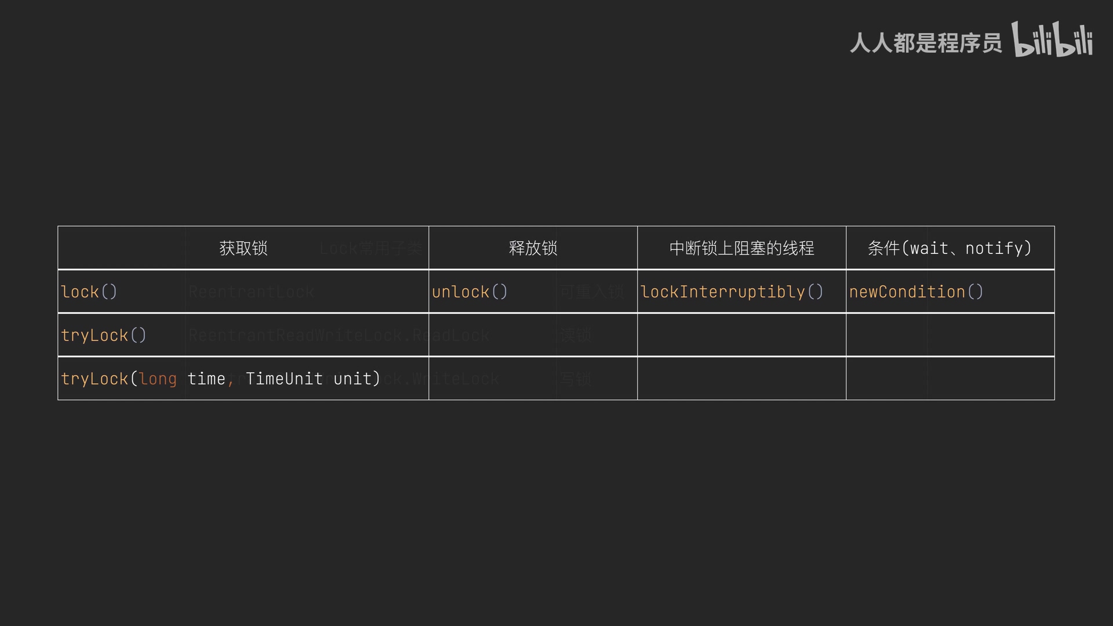
Task: Click the faded "ReentrantLock" text
Action: pos(252,292)
